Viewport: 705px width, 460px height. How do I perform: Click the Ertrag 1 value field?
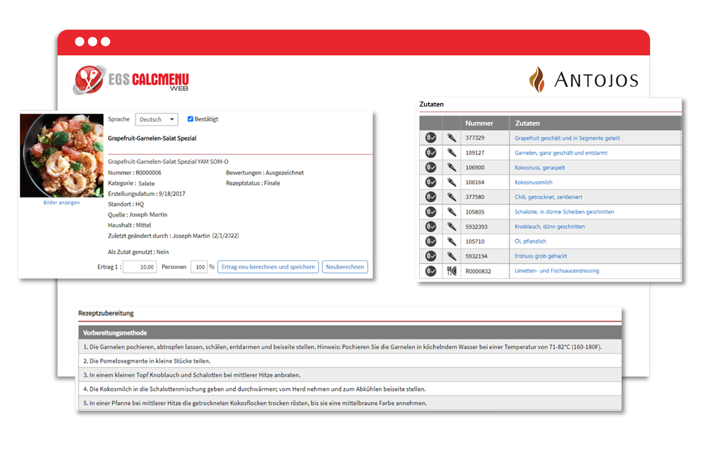point(140,267)
